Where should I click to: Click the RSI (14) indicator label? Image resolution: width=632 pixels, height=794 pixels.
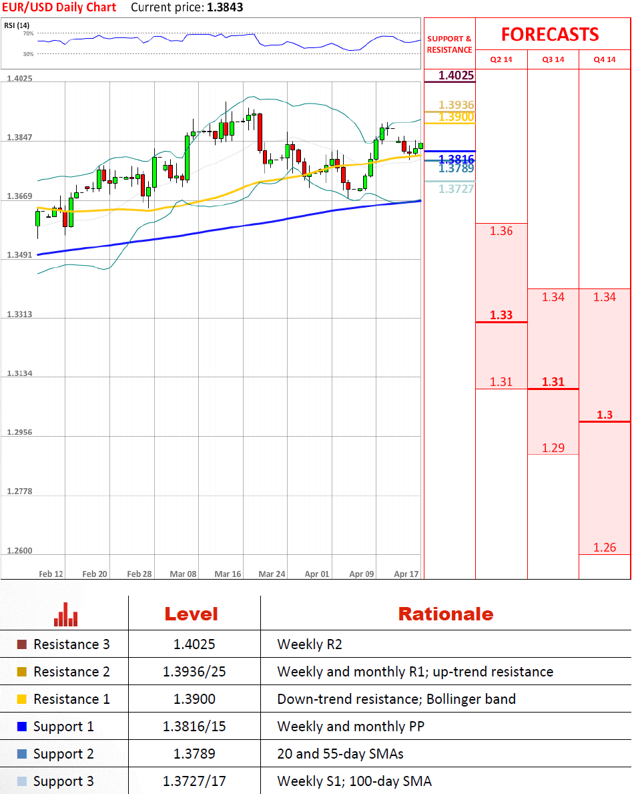pyautogui.click(x=17, y=25)
